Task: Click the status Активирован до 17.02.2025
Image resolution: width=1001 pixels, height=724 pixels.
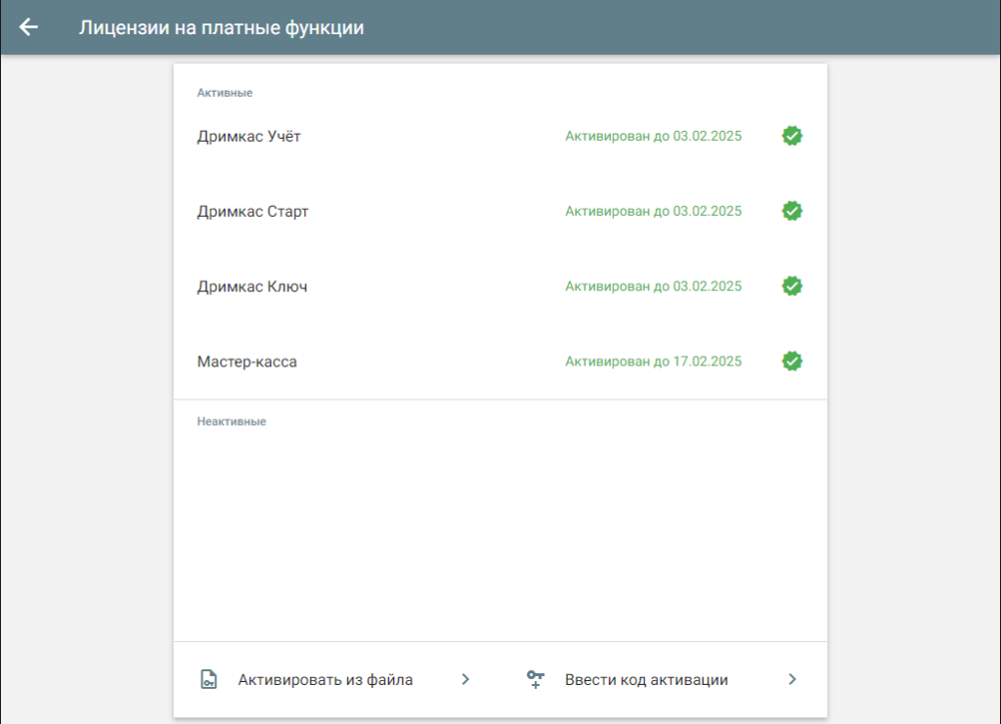Action: (653, 362)
